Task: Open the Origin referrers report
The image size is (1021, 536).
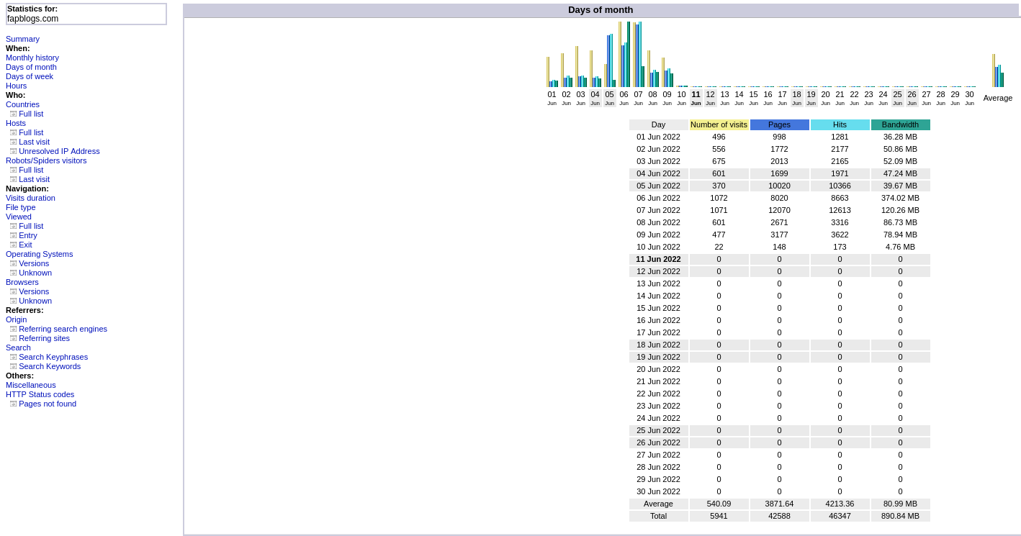Action: [16, 319]
